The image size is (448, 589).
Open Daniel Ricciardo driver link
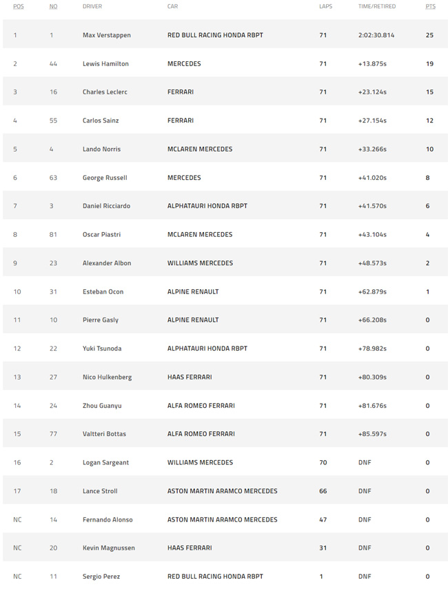106,206
